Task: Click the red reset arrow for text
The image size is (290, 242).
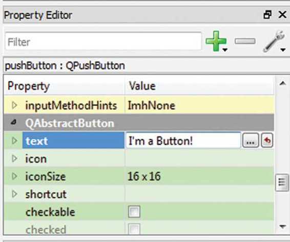Action: [x=267, y=140]
